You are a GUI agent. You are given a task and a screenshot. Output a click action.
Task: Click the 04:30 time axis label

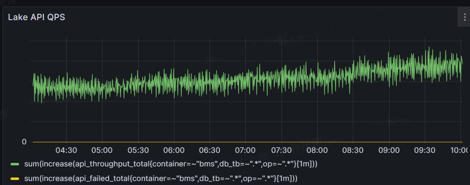tap(66, 150)
